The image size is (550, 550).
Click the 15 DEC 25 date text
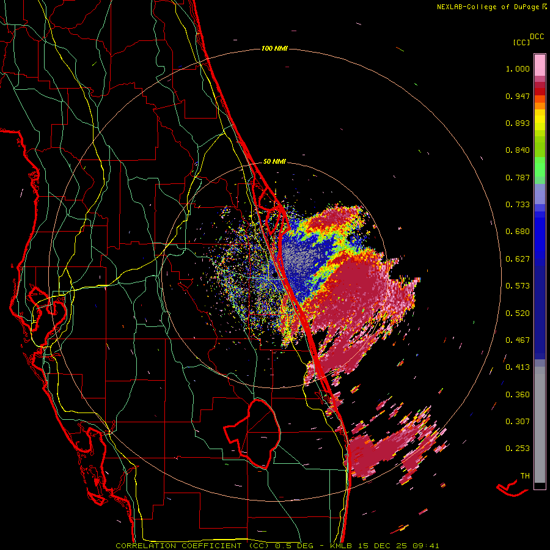tap(383, 546)
